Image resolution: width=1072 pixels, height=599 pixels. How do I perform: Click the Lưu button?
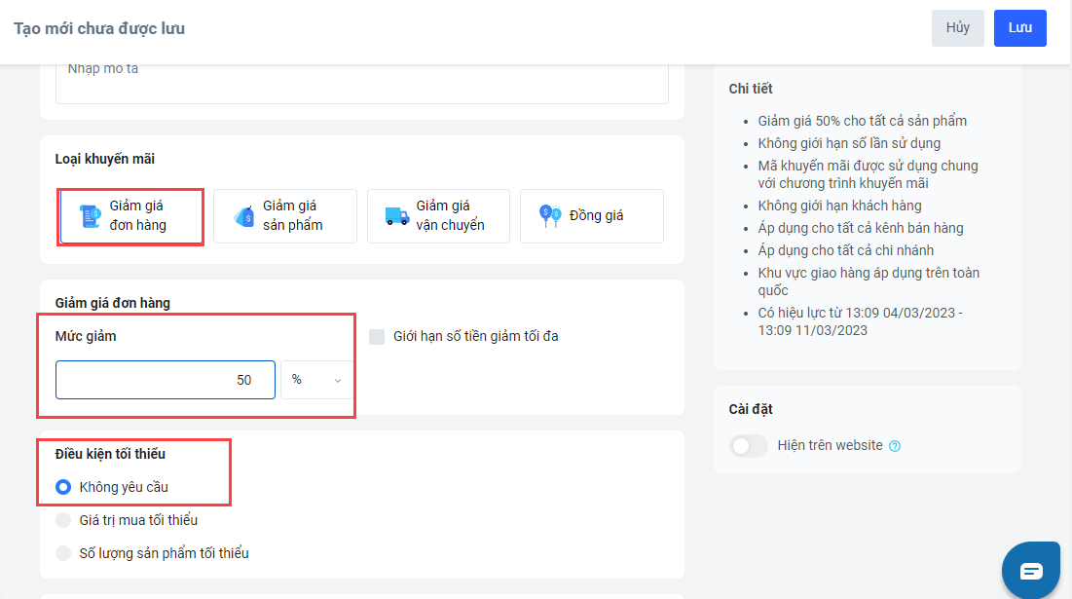point(1019,28)
